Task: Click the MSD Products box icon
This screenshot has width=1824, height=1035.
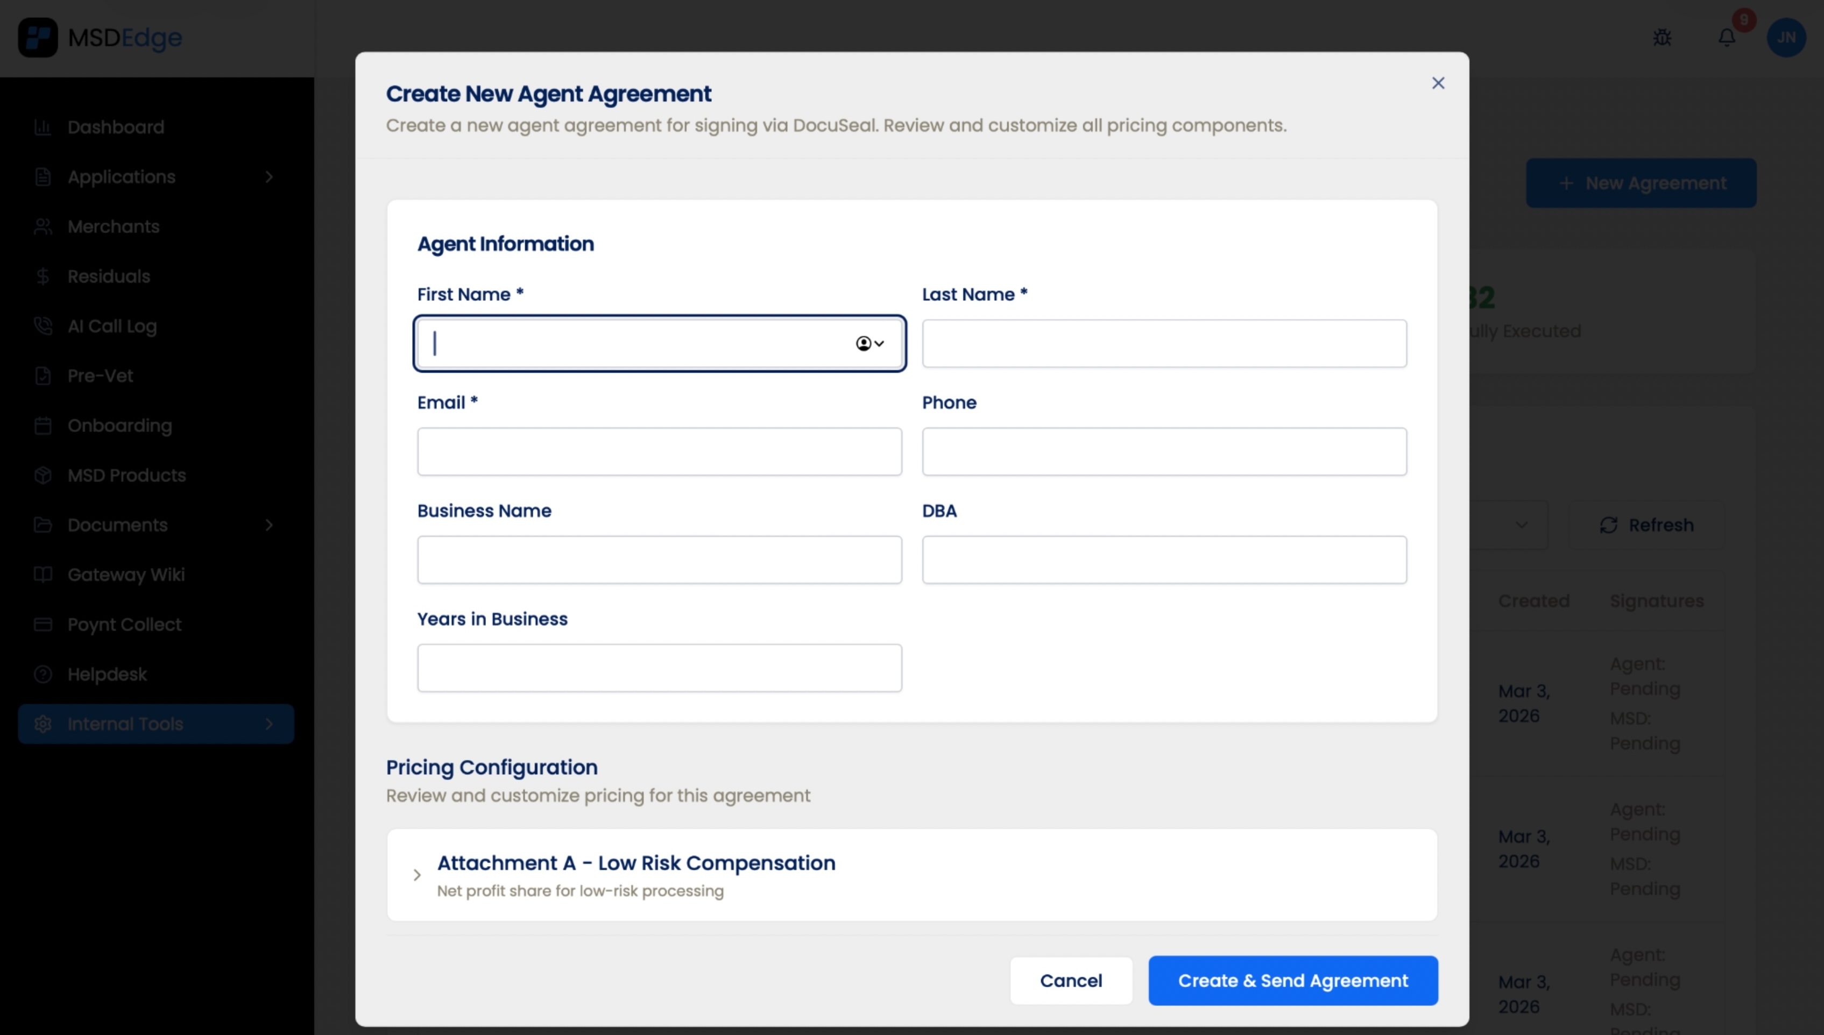Action: 43,476
